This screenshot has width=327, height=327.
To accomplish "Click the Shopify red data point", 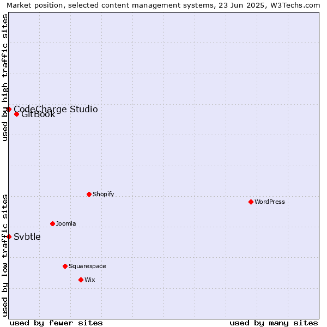I will coord(89,195).
